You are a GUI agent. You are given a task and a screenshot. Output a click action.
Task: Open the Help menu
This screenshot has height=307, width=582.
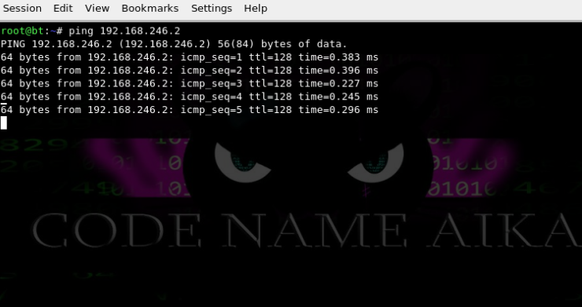point(256,8)
